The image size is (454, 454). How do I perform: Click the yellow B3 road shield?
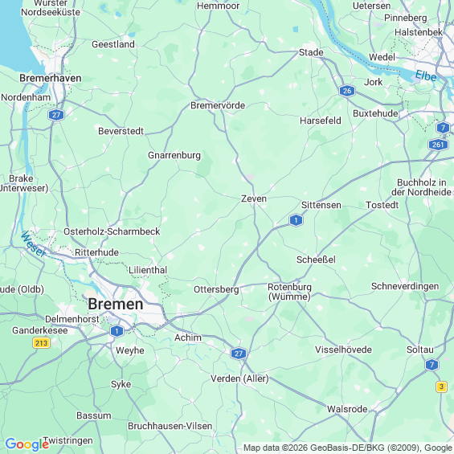click(x=441, y=387)
